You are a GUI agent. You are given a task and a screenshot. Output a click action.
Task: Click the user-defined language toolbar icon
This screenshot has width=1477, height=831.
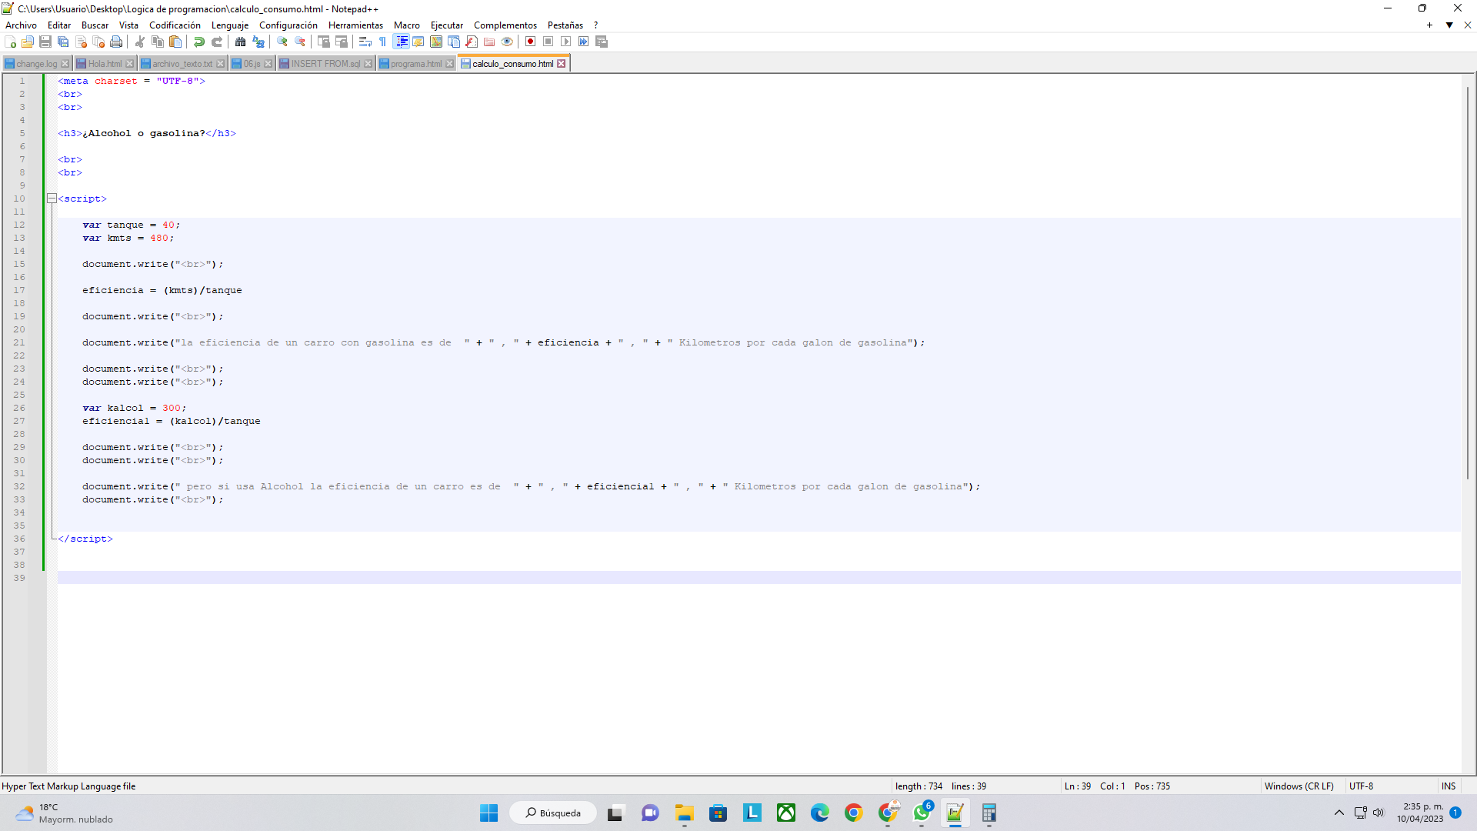pos(418,42)
